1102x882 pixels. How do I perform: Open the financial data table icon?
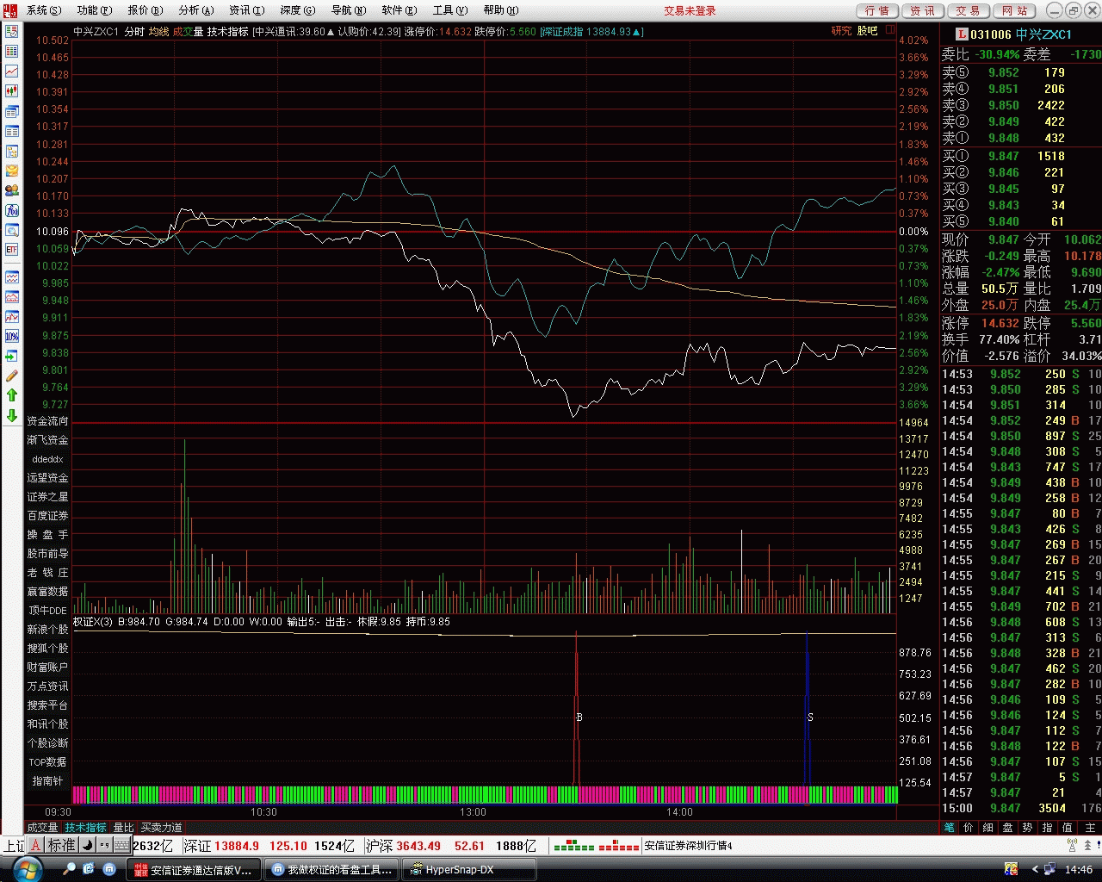[x=12, y=132]
